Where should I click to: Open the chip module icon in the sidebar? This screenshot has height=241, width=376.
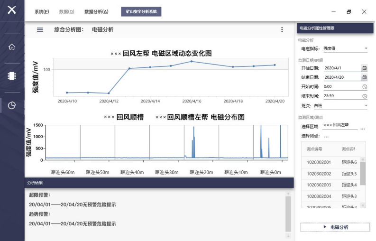pyautogui.click(x=12, y=76)
